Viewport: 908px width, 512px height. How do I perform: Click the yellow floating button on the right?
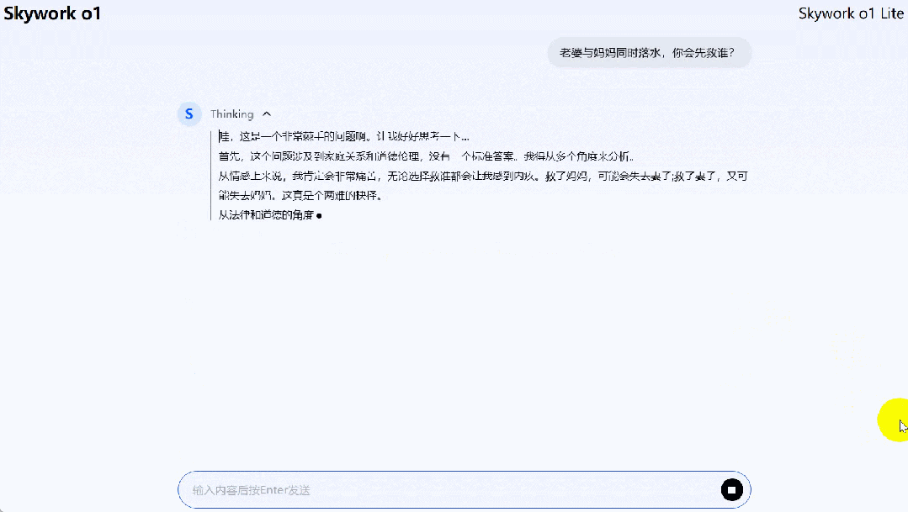coord(894,420)
